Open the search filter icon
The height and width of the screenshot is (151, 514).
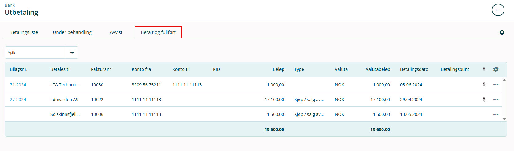tap(72, 52)
